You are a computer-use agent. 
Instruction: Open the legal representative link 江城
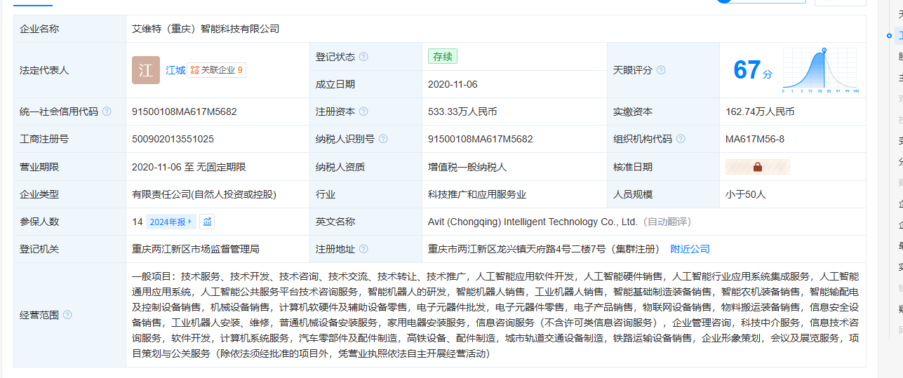click(x=175, y=70)
